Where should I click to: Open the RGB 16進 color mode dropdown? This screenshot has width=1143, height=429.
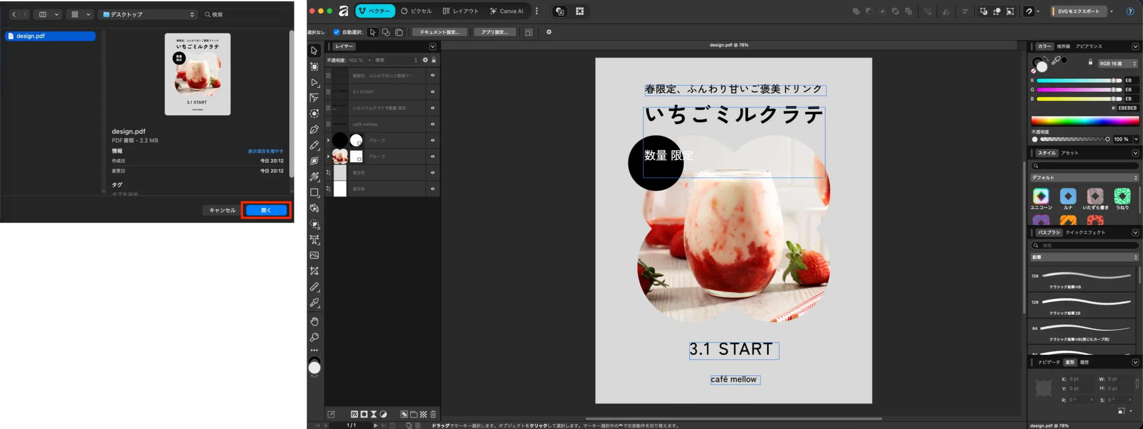pos(1118,64)
